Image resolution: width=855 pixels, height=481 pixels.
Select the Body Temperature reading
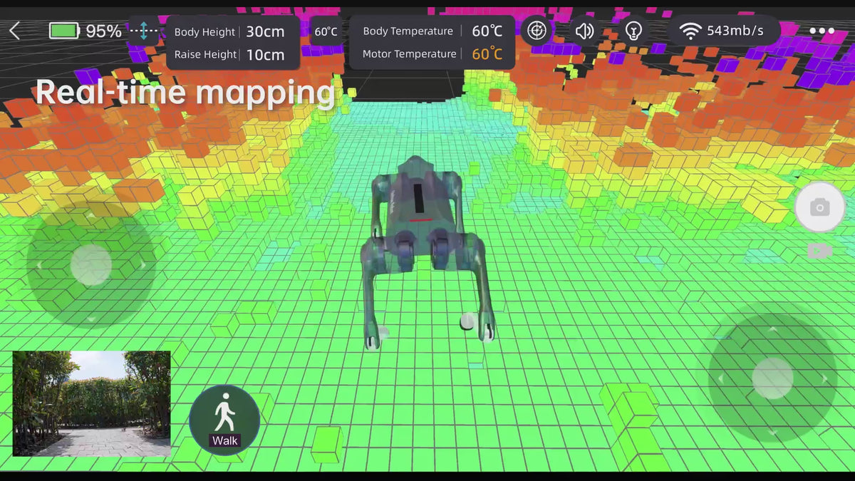pyautogui.click(x=432, y=31)
